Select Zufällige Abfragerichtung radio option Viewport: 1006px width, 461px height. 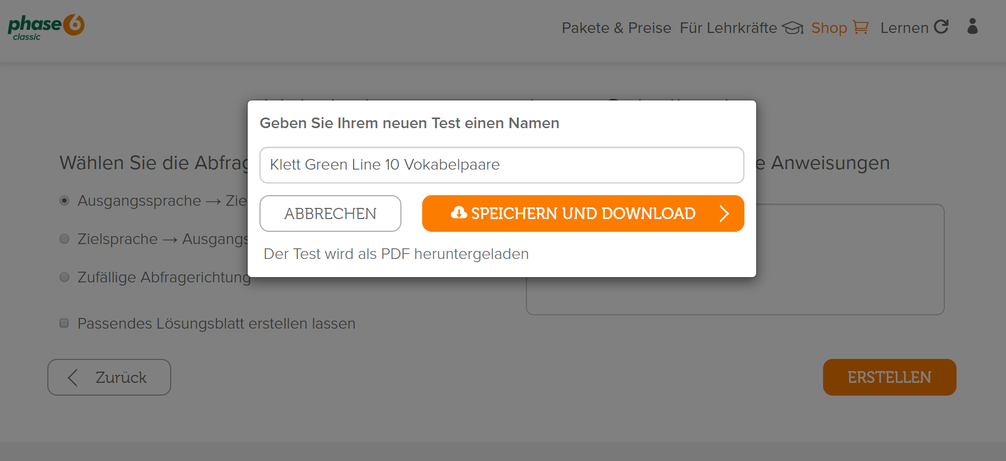[x=64, y=277]
